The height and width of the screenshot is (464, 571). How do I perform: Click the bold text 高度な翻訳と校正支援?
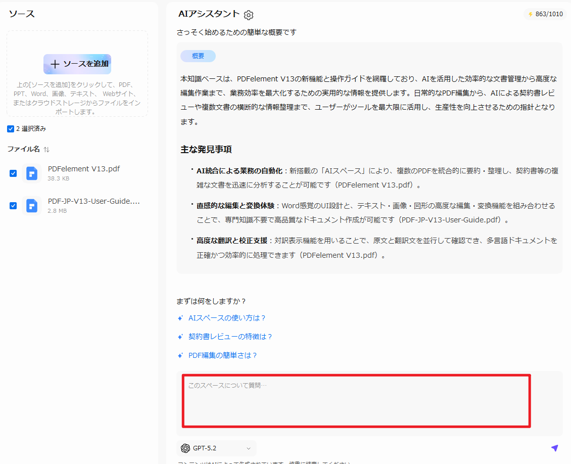click(232, 241)
